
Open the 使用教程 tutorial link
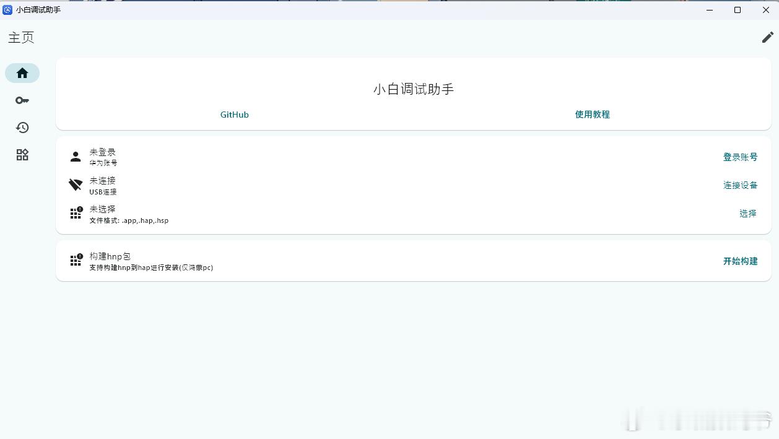point(592,115)
